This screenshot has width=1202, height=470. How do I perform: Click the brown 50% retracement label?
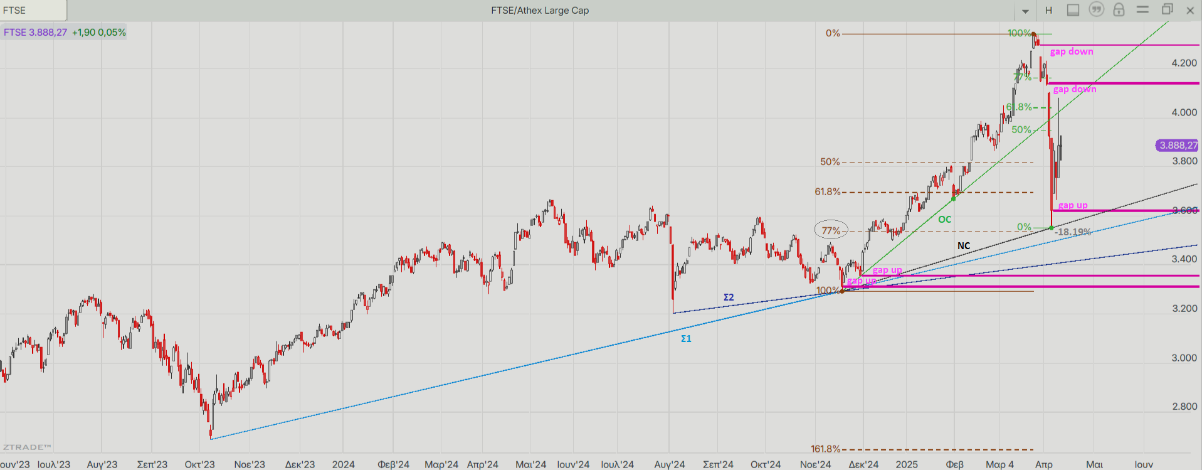(x=830, y=161)
